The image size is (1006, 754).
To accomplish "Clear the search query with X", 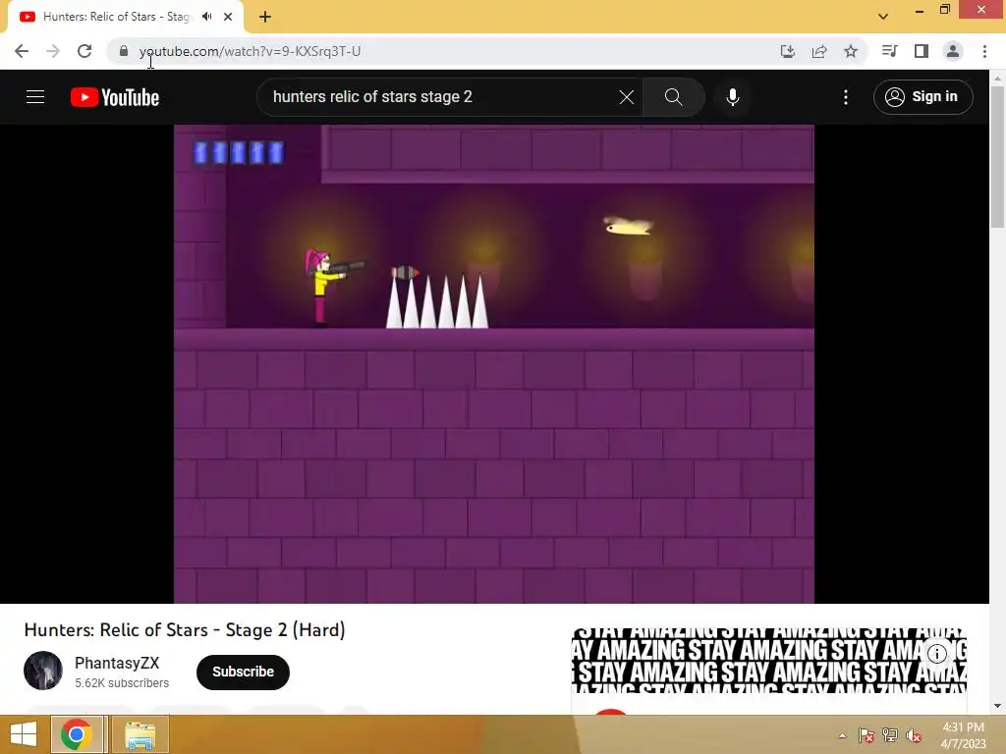I will point(627,97).
